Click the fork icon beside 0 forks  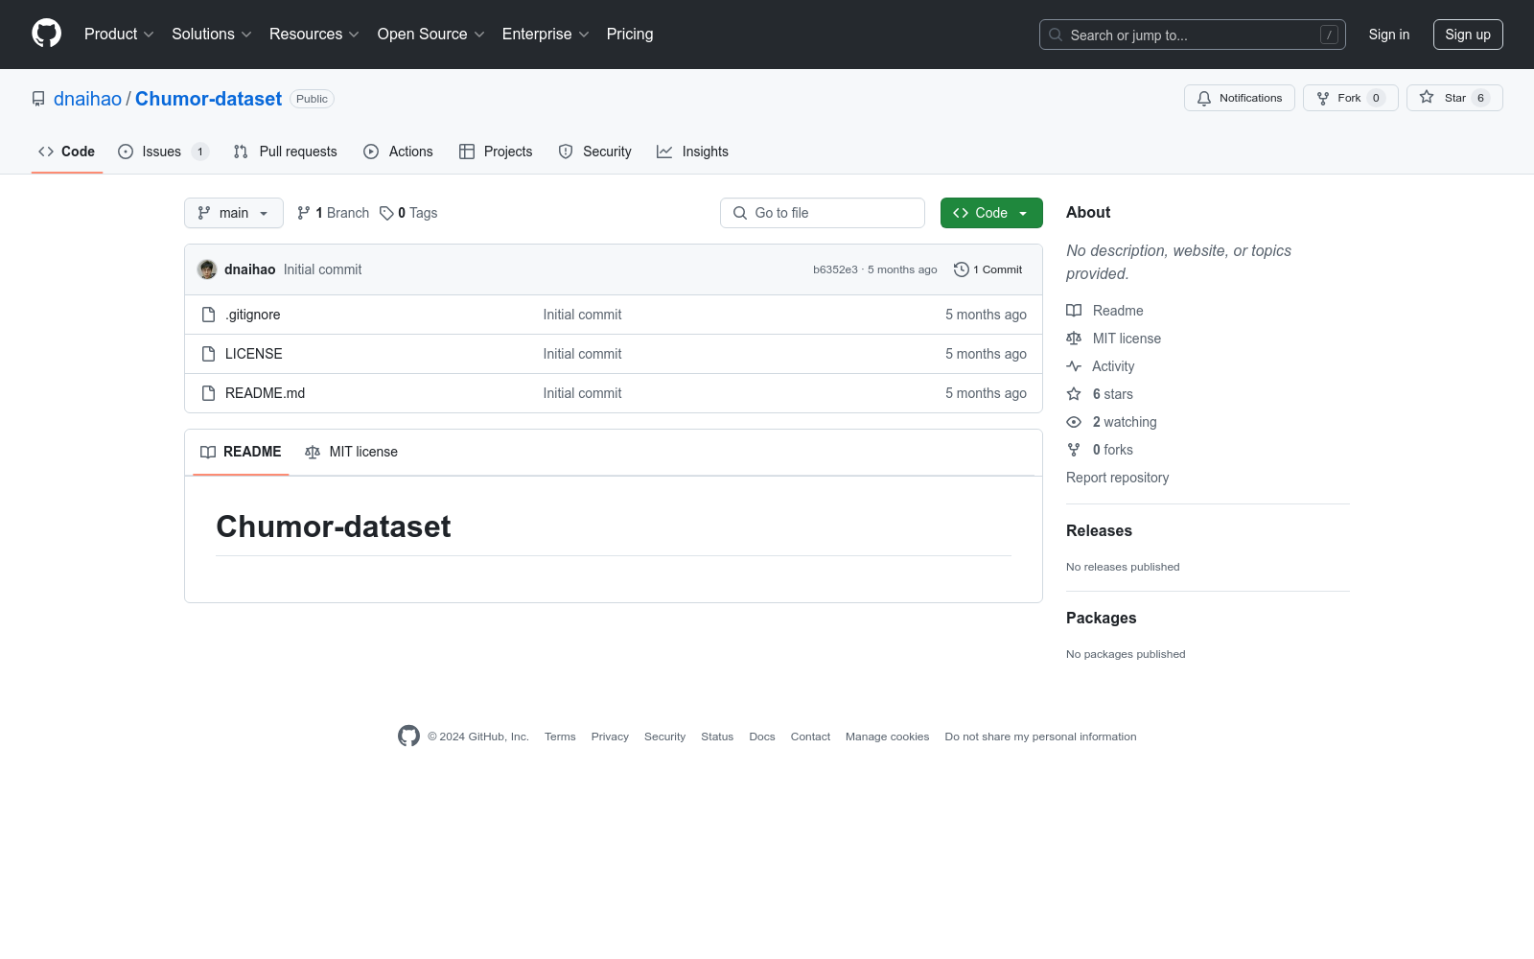[x=1074, y=450]
